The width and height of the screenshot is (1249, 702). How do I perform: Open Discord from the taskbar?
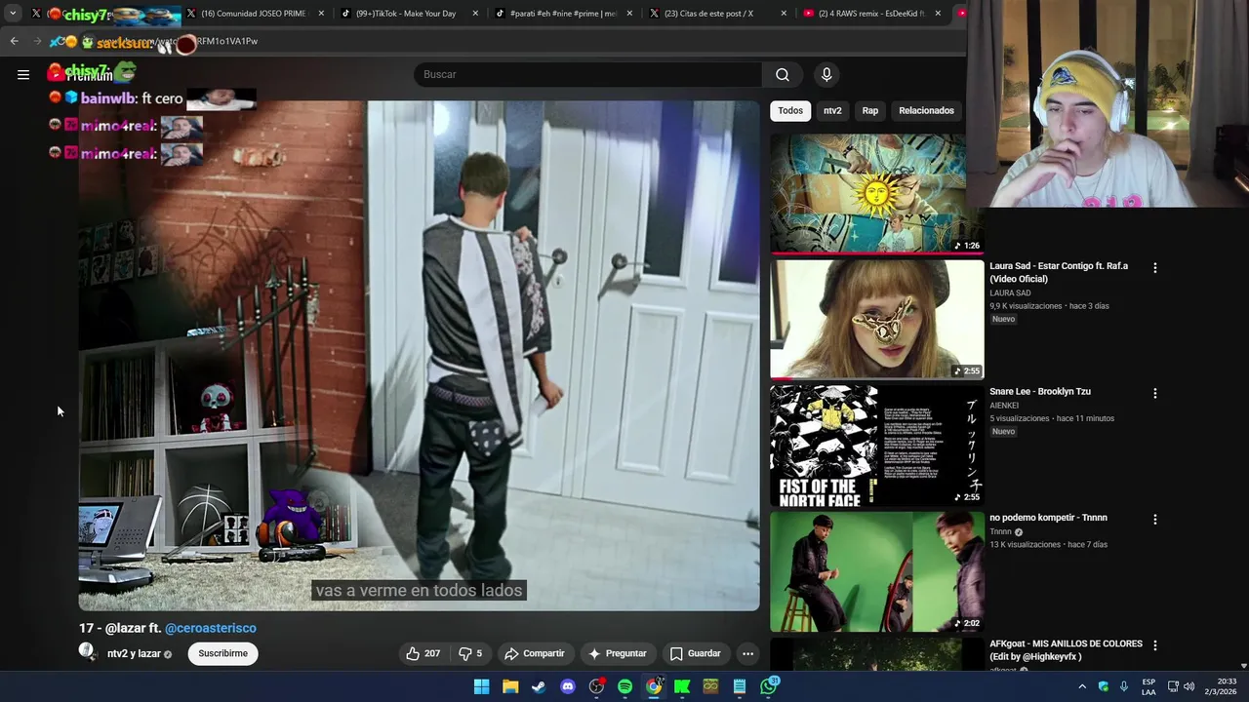[x=568, y=686]
